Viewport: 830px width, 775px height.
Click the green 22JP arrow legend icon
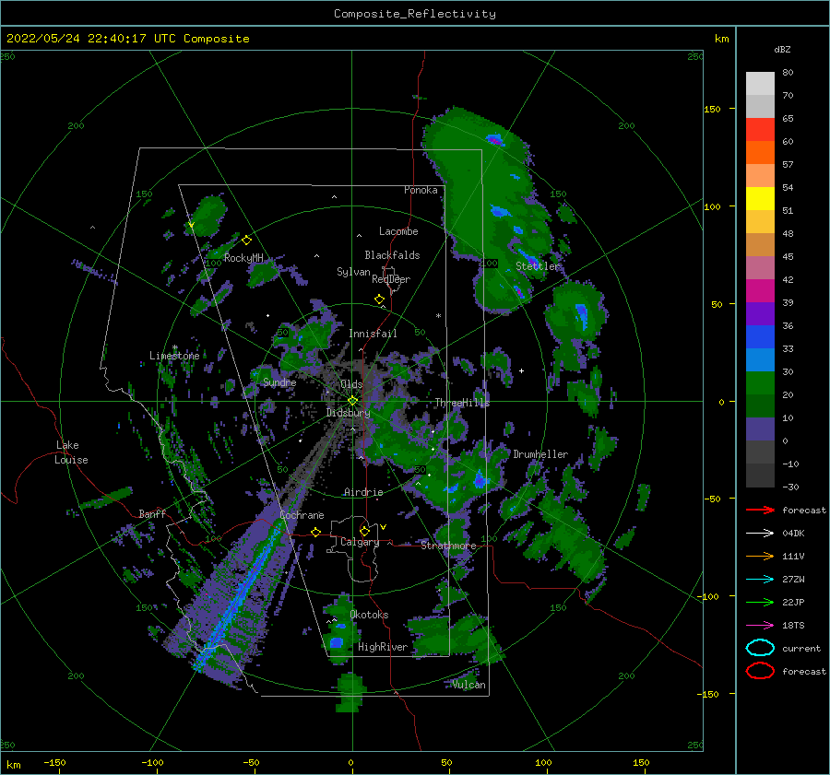[x=760, y=602]
